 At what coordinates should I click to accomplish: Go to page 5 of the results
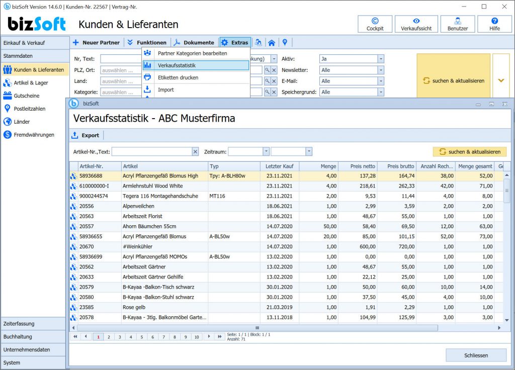(x=142, y=337)
